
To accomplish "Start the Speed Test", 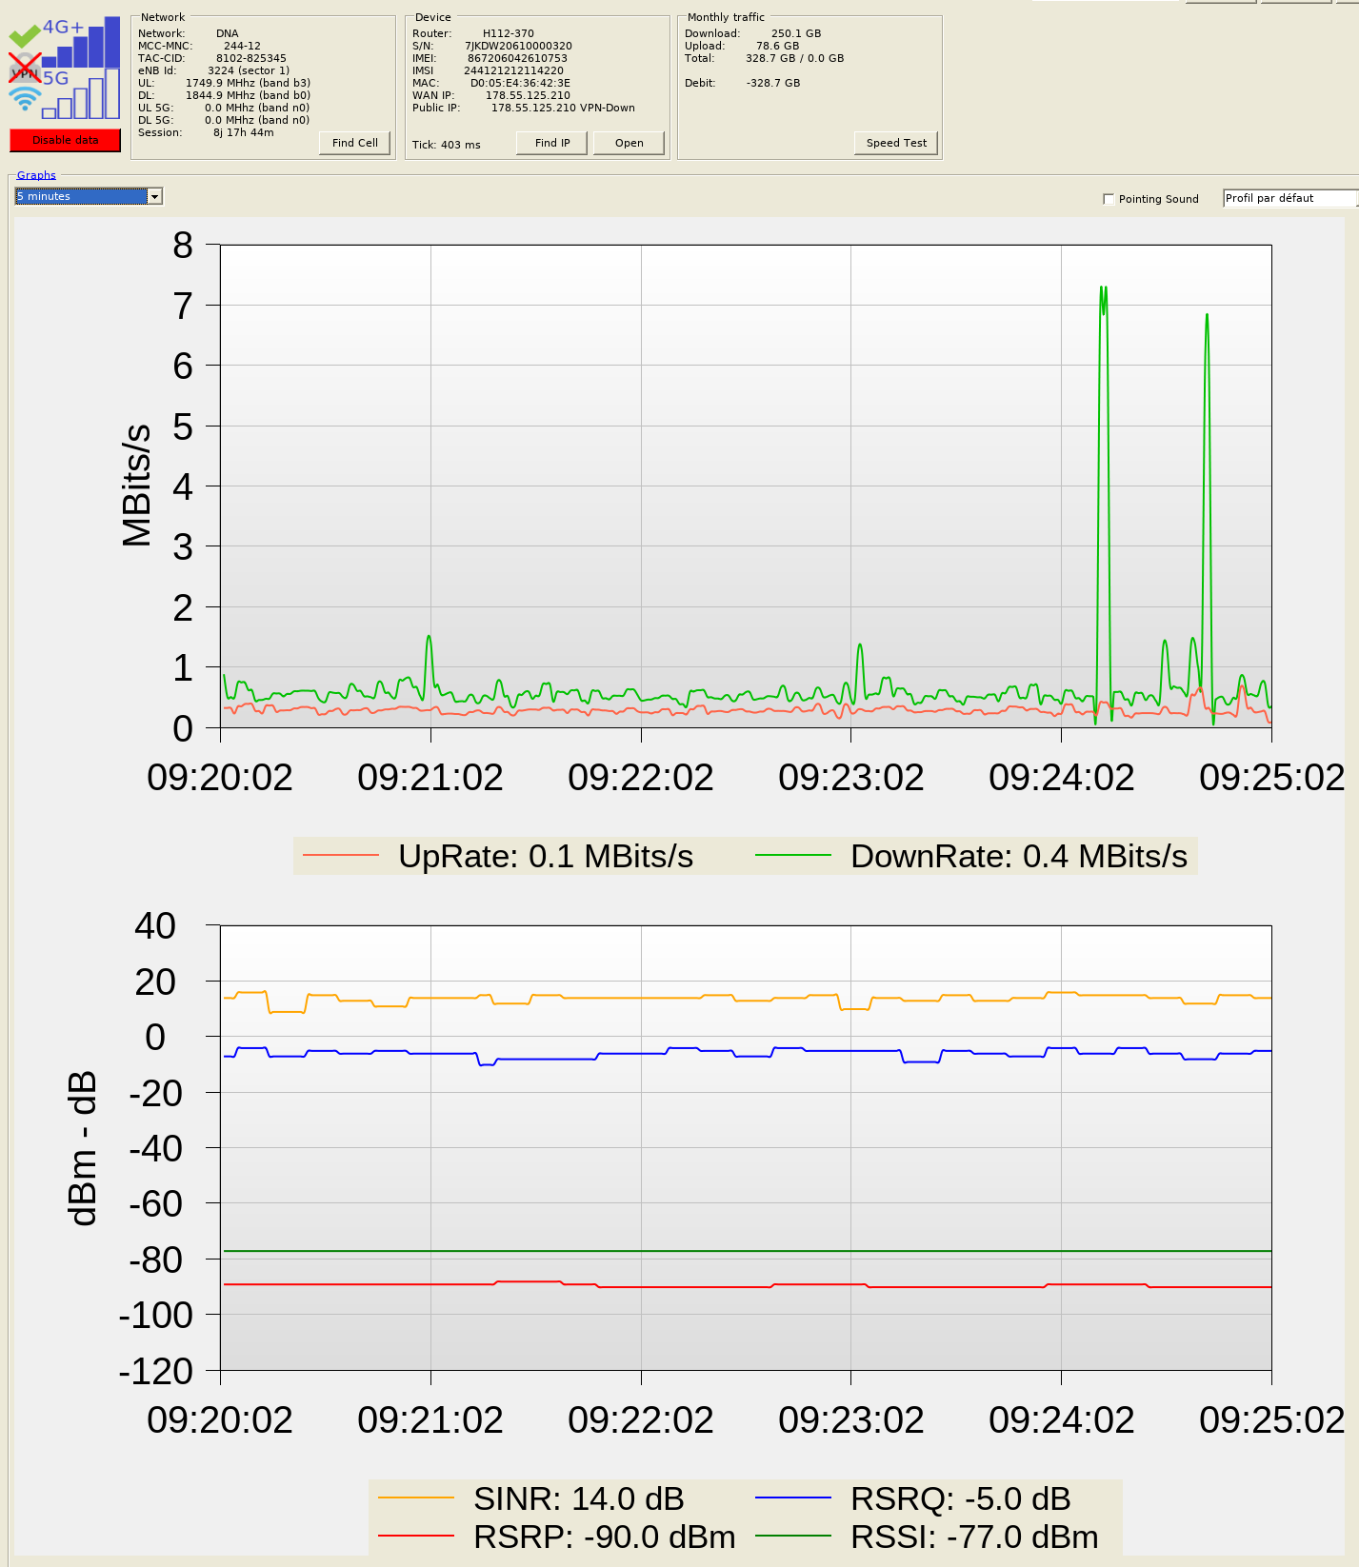I will tap(895, 143).
